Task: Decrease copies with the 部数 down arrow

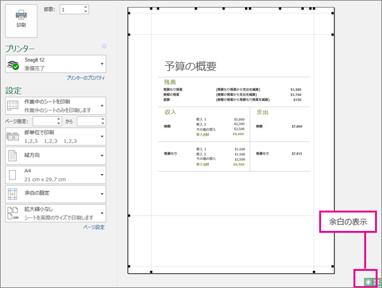Action: (x=86, y=11)
